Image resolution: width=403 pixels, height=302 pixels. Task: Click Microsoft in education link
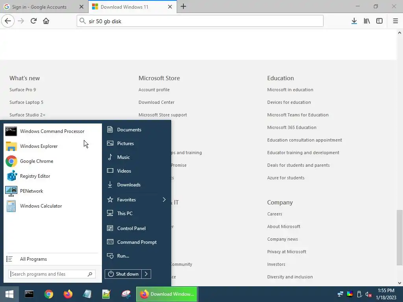[x=290, y=90]
